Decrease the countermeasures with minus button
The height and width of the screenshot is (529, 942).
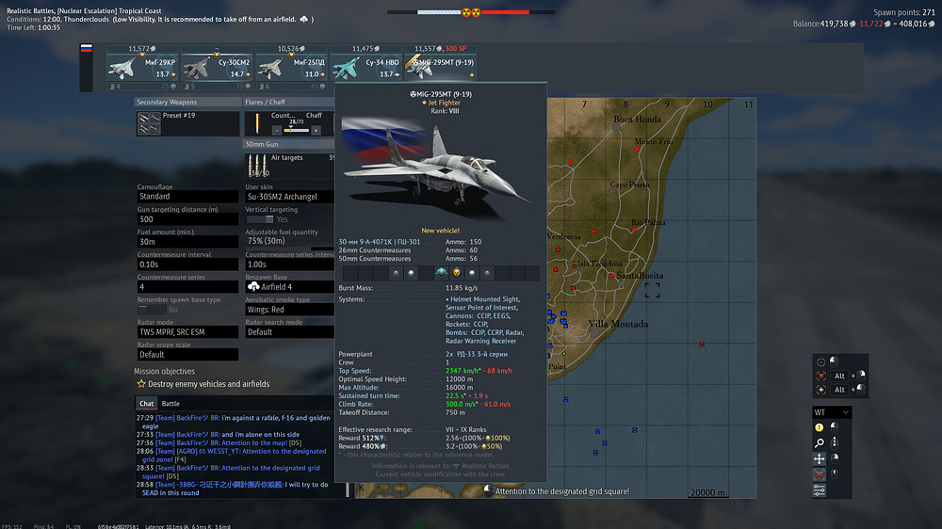(276, 130)
